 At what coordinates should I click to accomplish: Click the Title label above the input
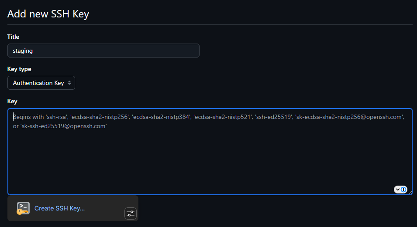(13, 37)
